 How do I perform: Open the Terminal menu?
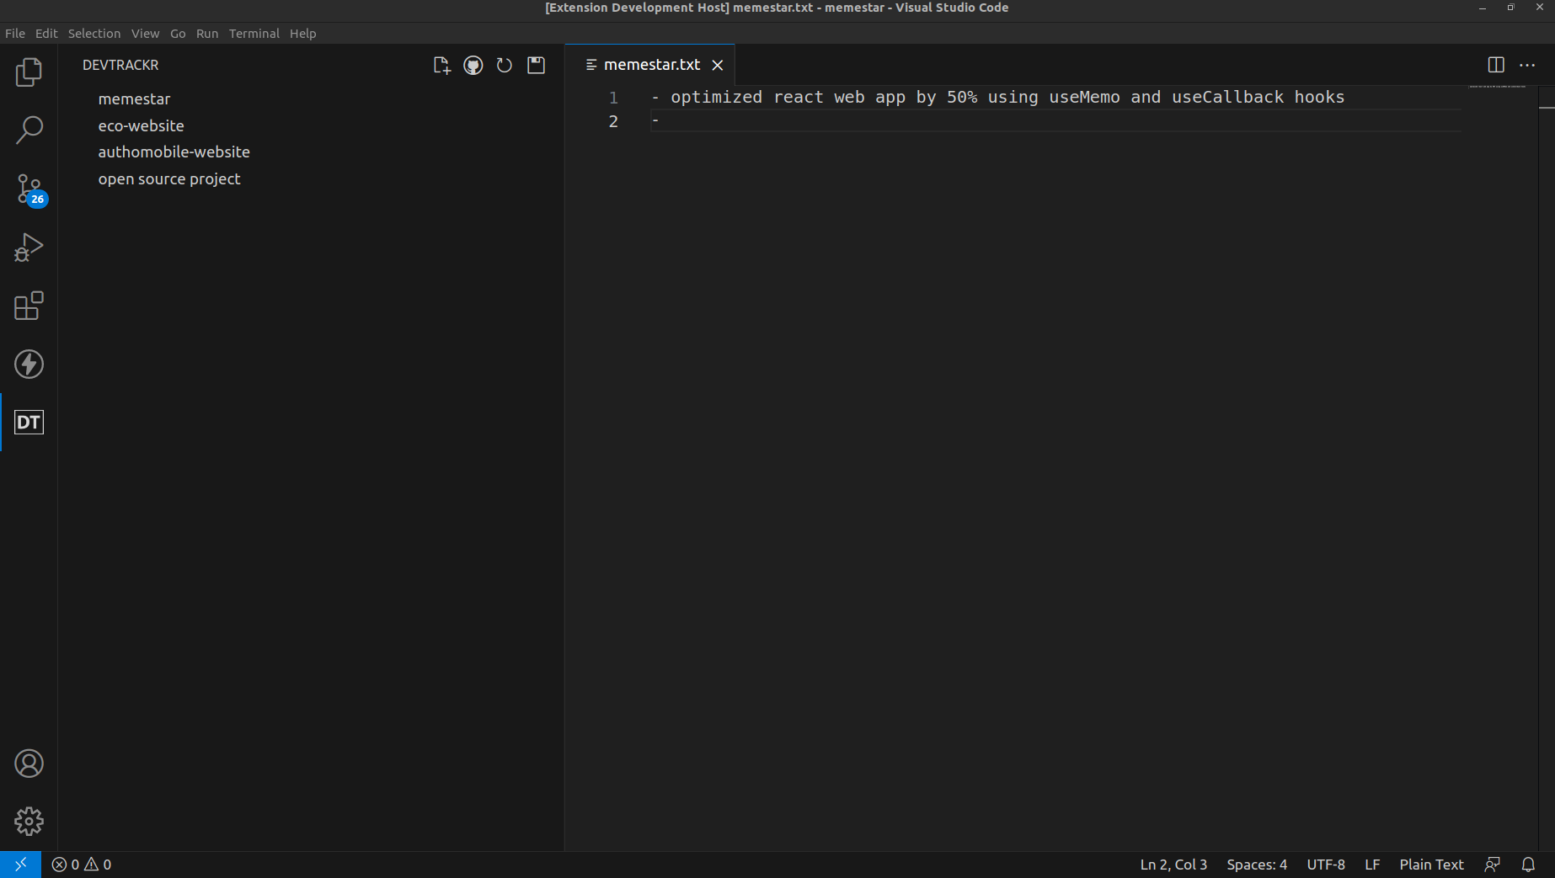(x=254, y=34)
